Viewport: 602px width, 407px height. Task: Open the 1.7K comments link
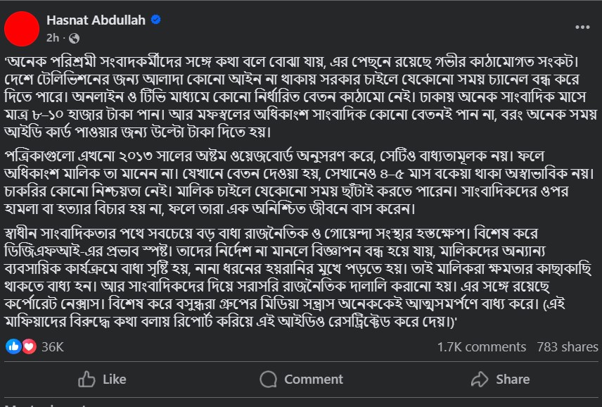[481, 346]
